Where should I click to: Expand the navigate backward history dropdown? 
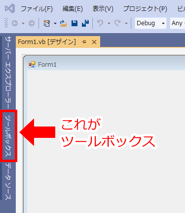pos(23,23)
